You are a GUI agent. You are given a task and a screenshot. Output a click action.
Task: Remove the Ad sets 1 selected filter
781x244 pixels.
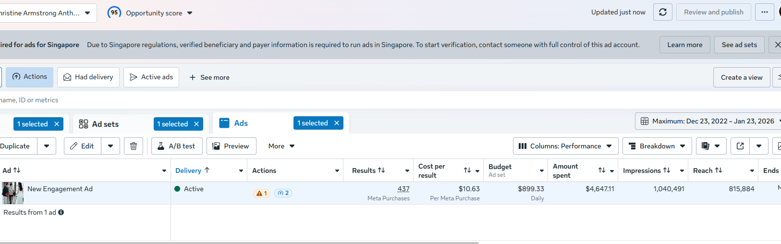pos(196,124)
